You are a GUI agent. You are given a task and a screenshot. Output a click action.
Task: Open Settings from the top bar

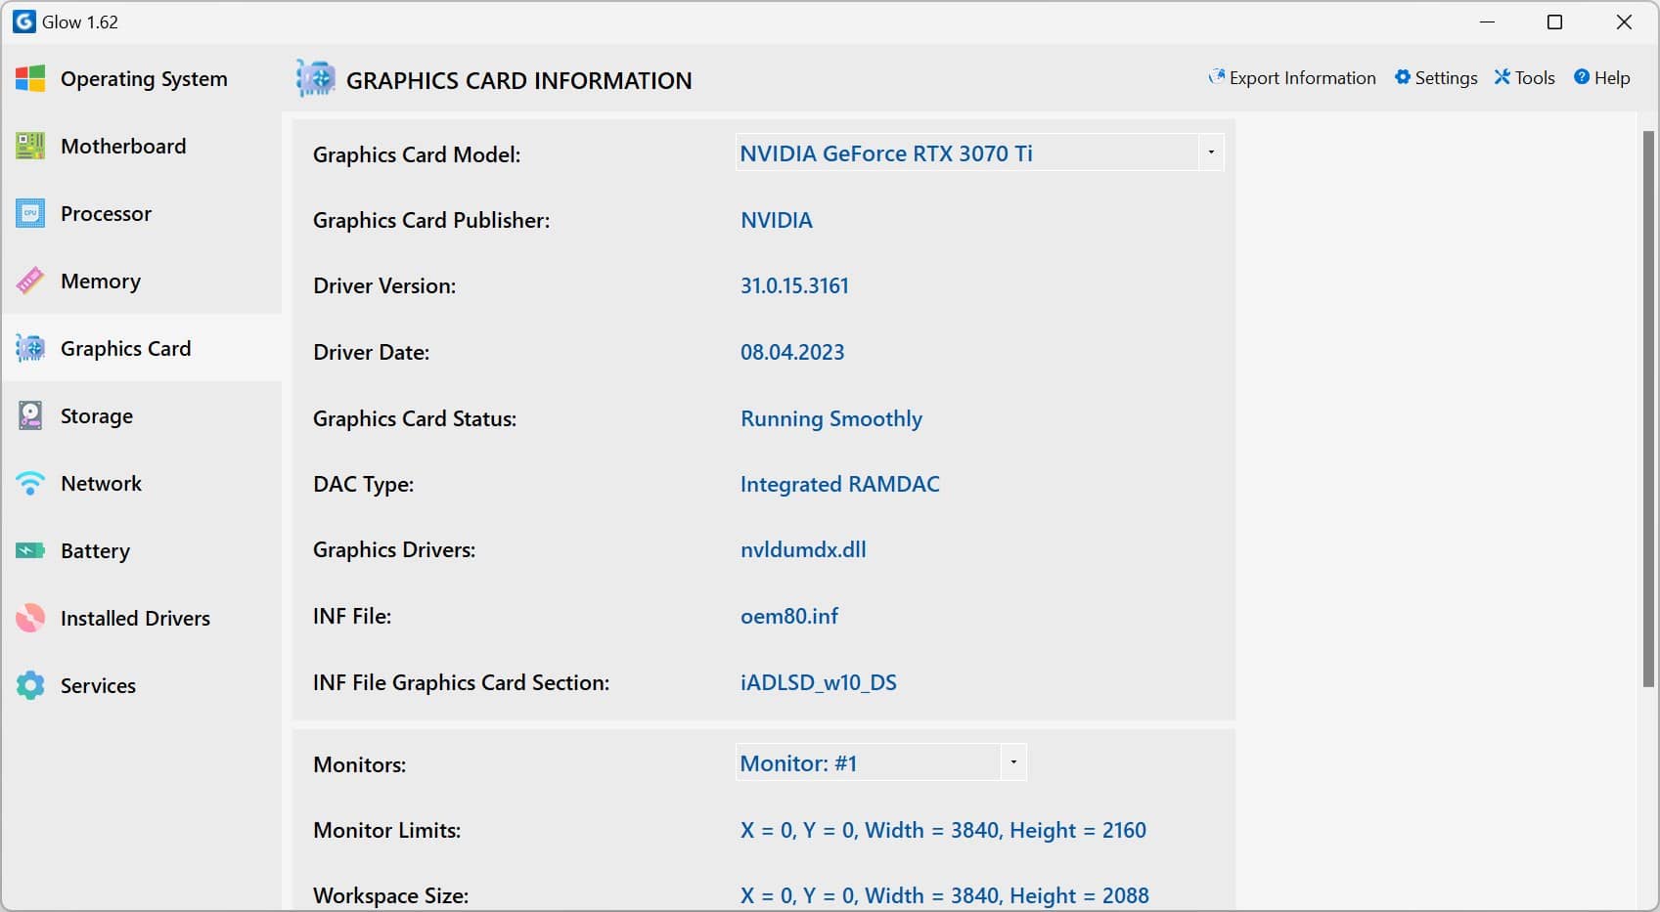pyautogui.click(x=1436, y=78)
